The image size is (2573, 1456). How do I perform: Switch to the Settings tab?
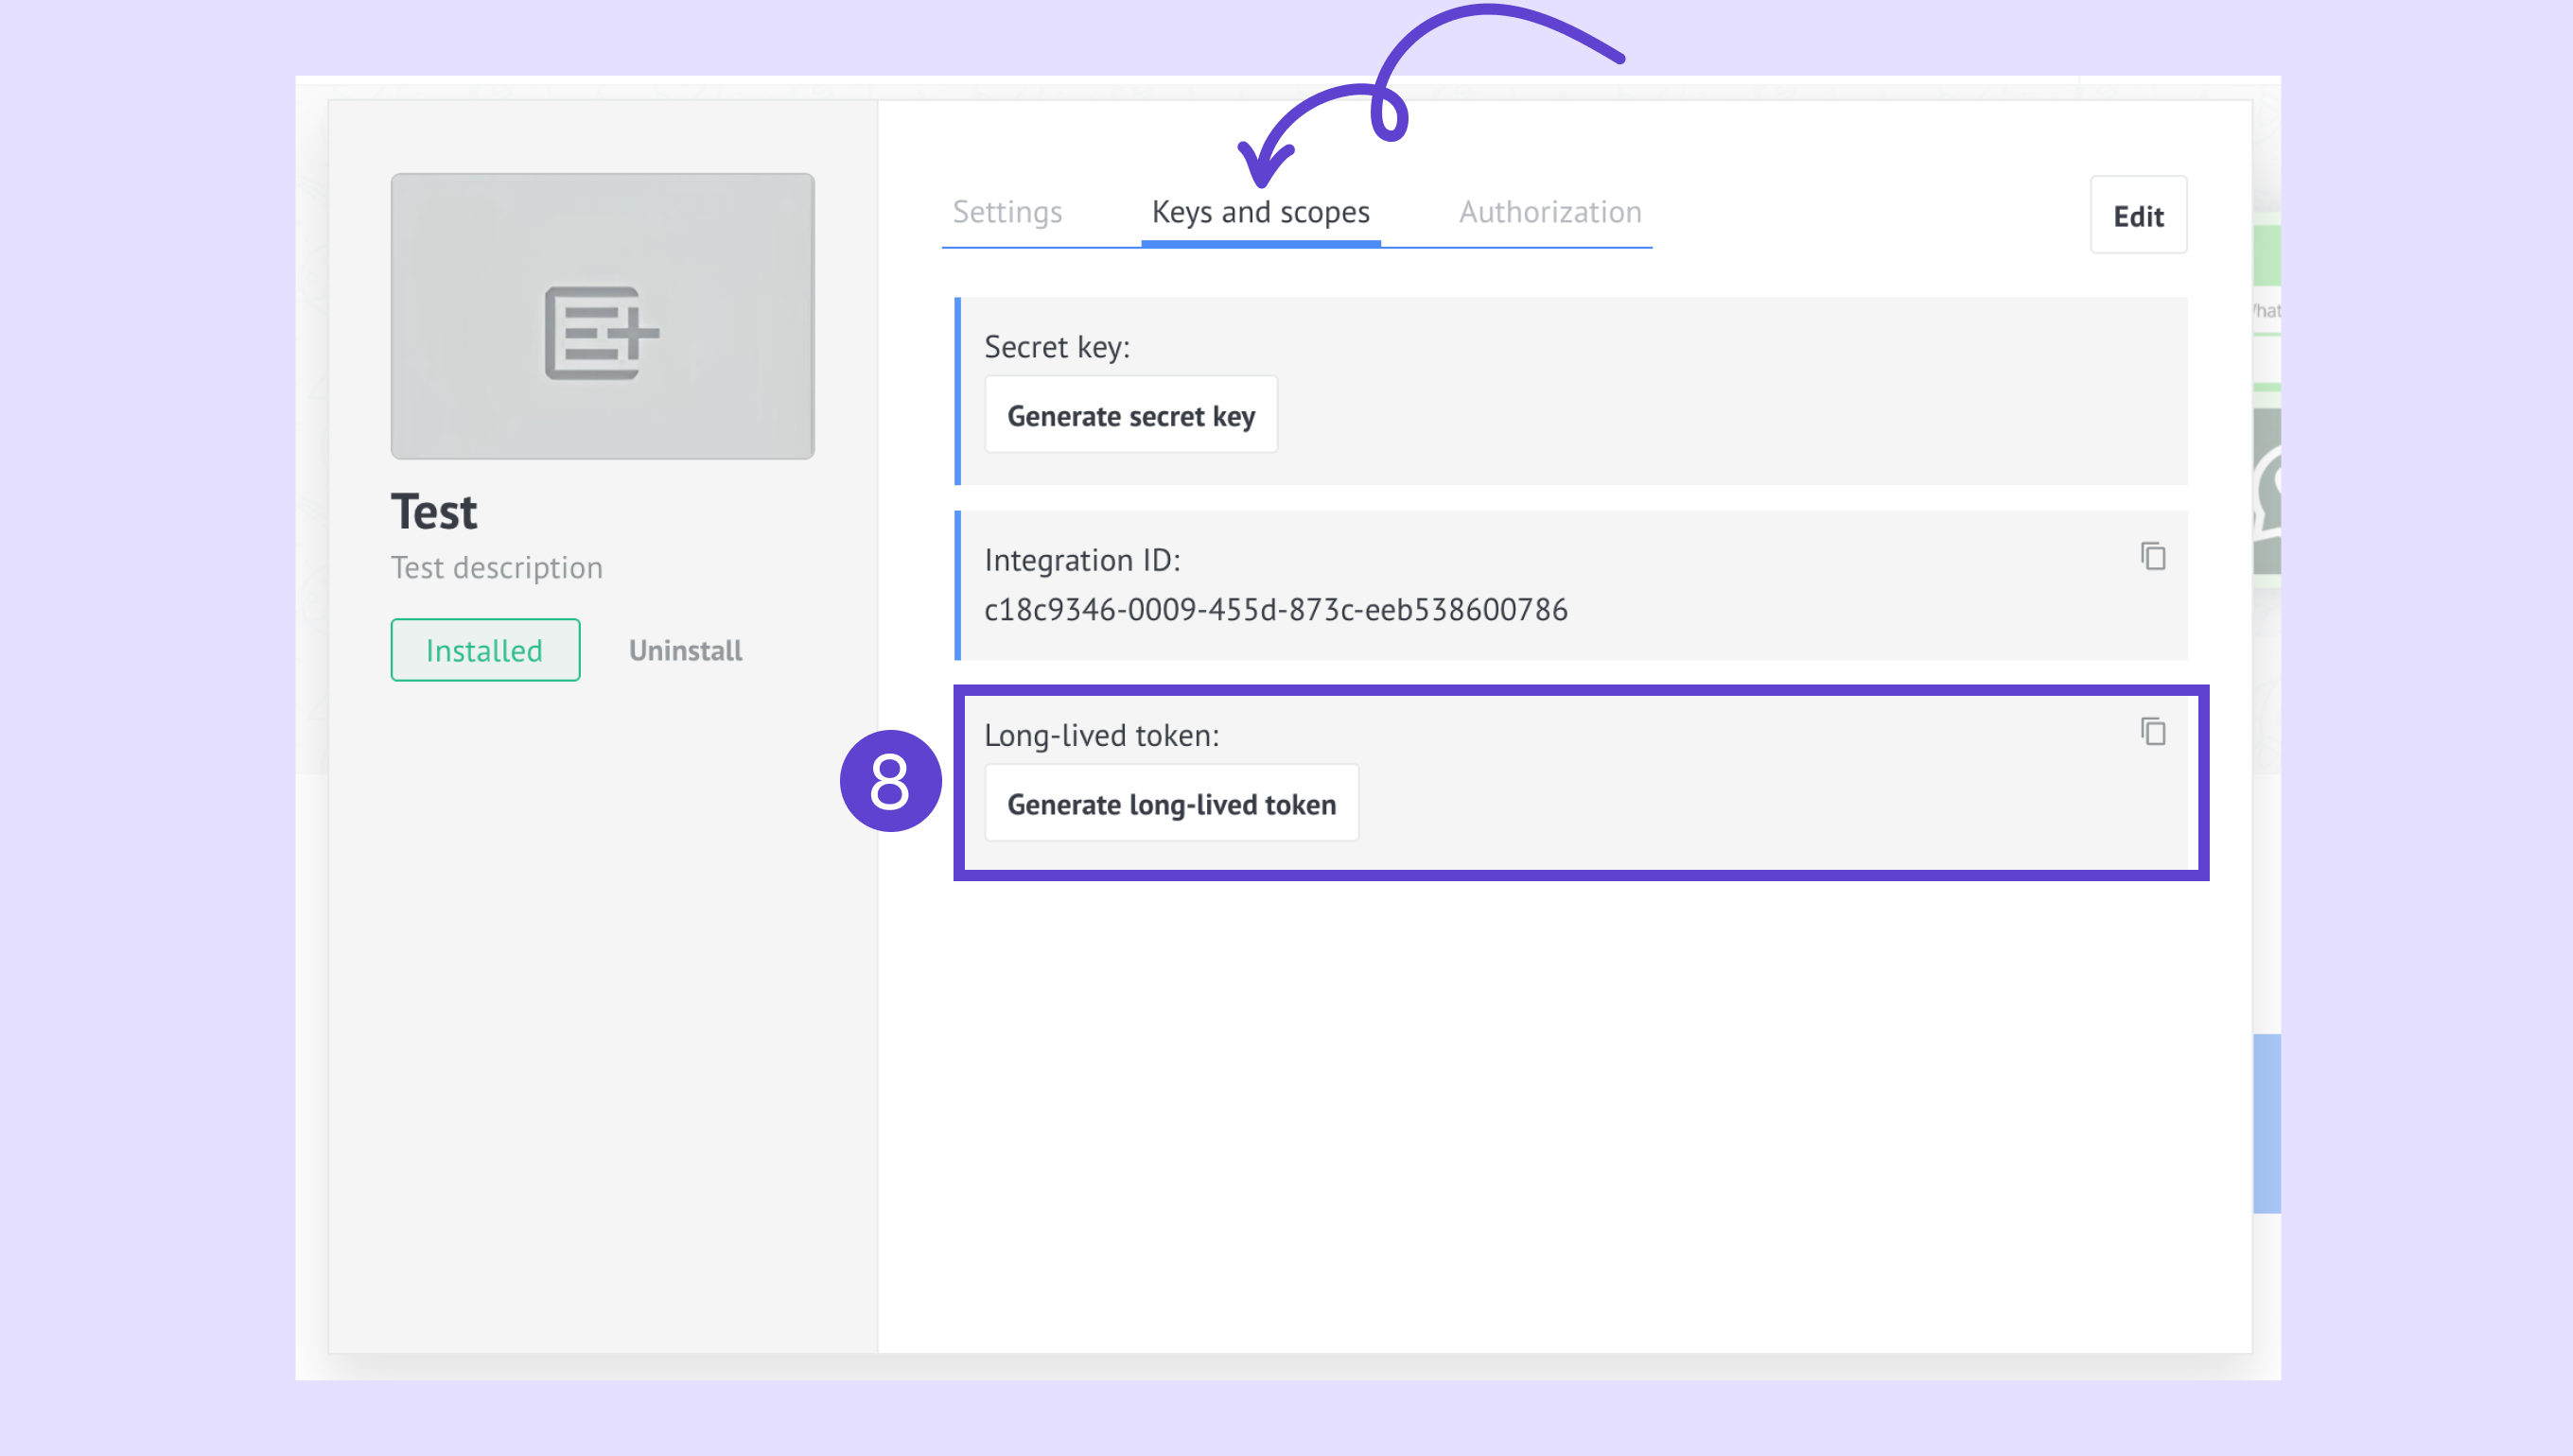pyautogui.click(x=1006, y=212)
